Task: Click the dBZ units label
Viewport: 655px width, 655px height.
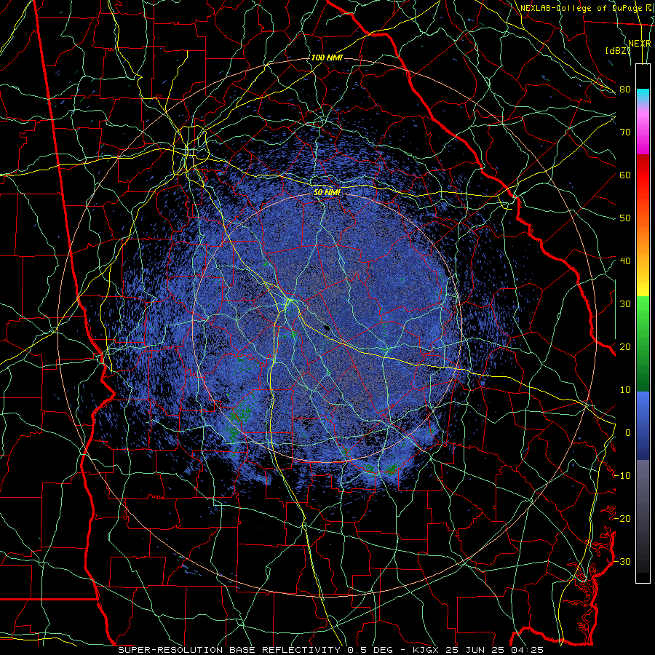Action: click(618, 51)
